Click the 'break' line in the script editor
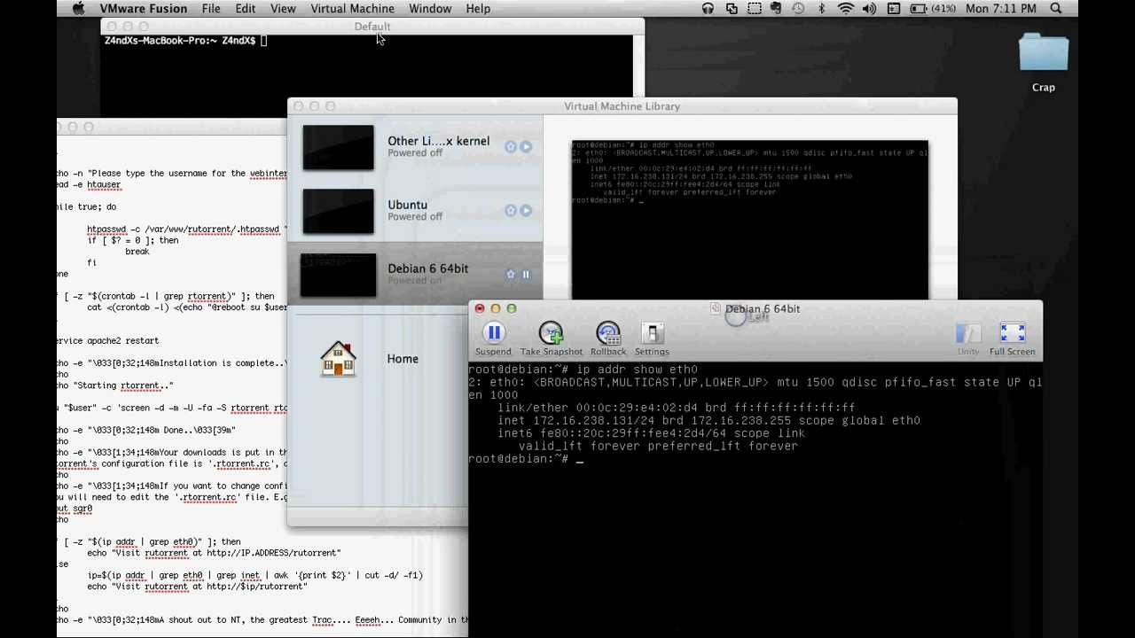Screen dimensions: 1135x638 (137, 252)
